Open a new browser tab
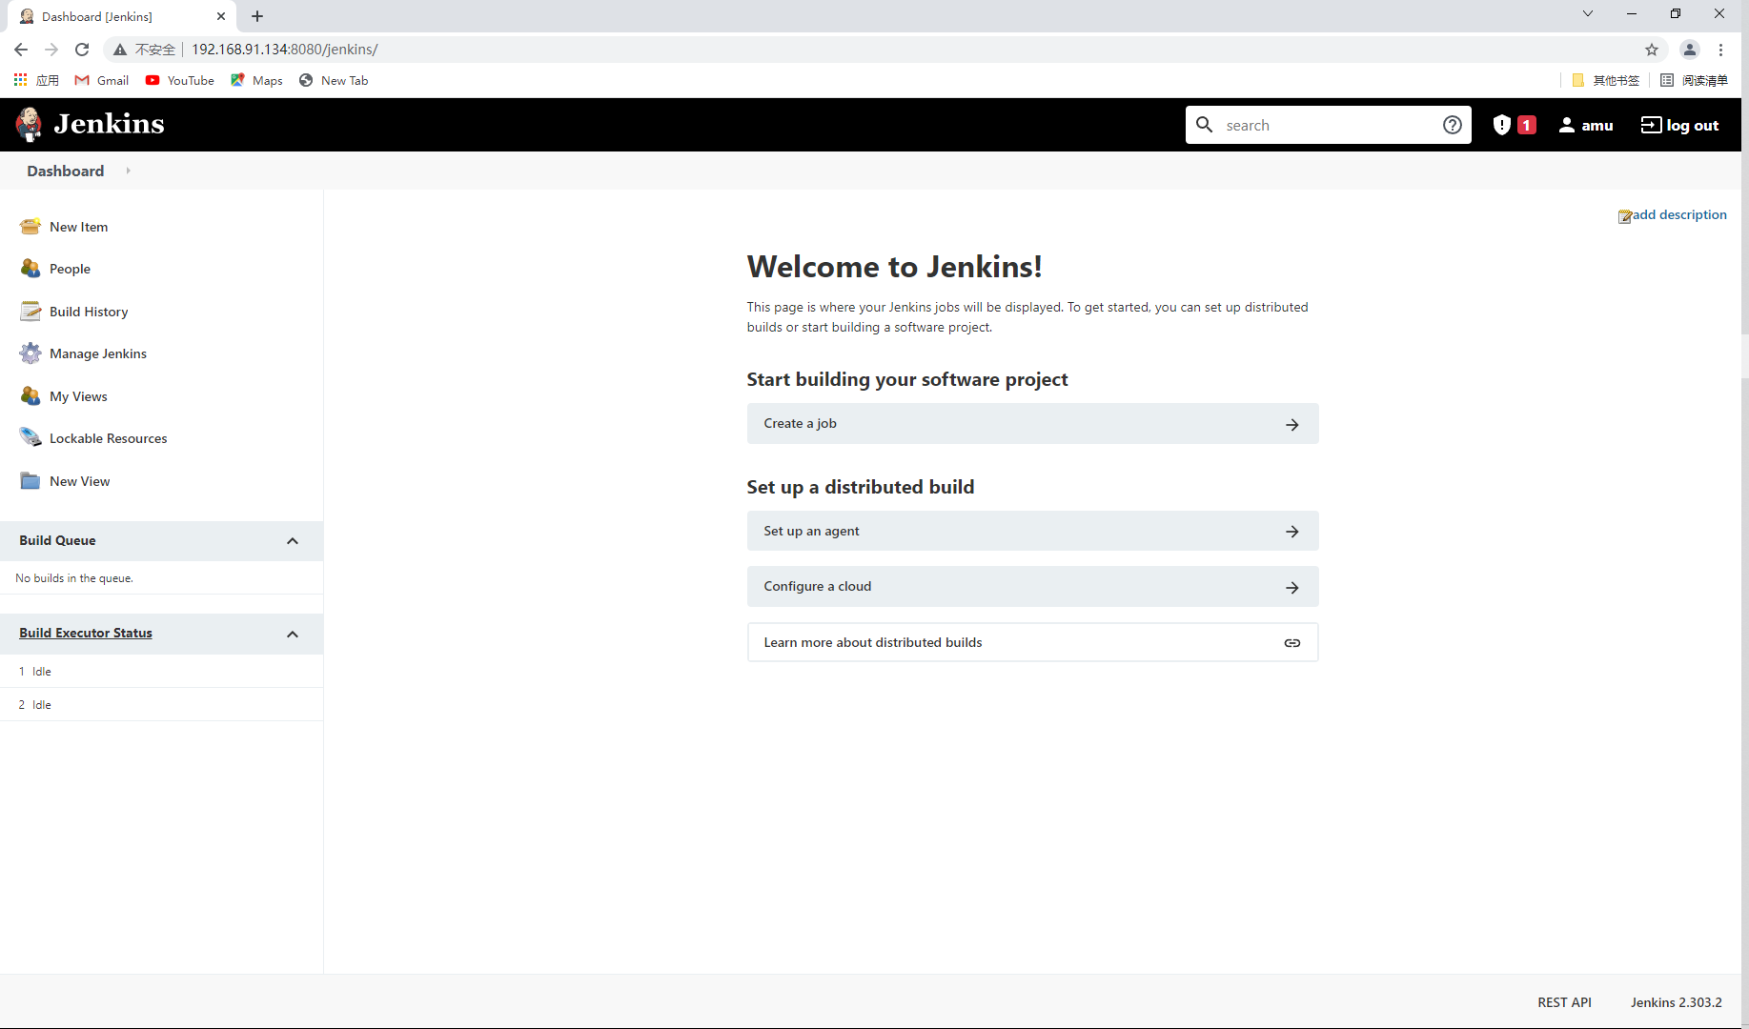 click(x=257, y=16)
